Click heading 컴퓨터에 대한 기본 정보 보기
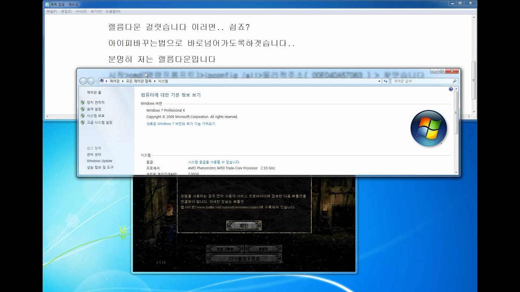The width and height of the screenshot is (520, 292). point(171,95)
